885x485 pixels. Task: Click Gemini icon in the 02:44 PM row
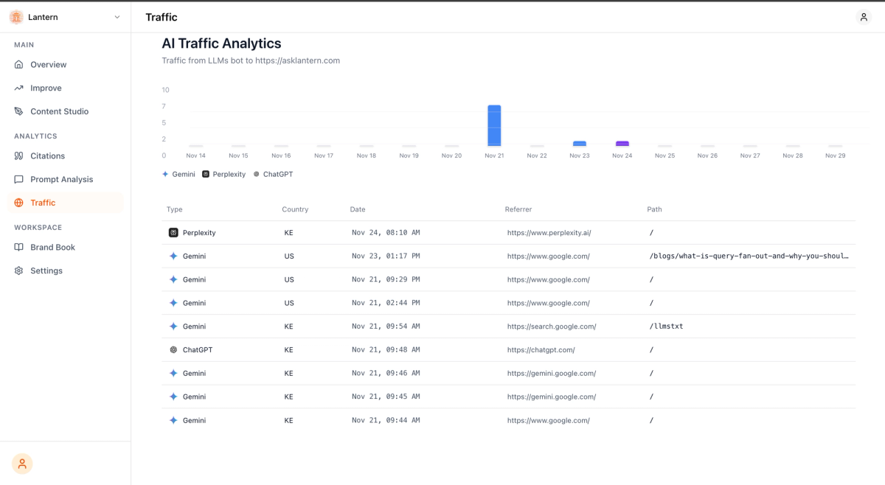pos(173,303)
